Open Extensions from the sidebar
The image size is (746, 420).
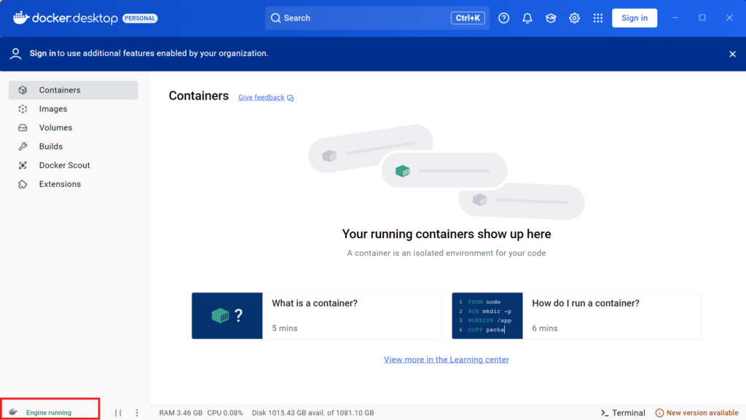click(x=60, y=184)
